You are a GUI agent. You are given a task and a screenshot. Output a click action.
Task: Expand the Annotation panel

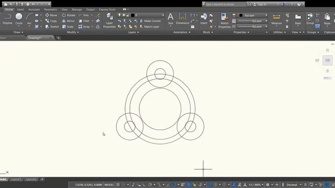pos(182,32)
